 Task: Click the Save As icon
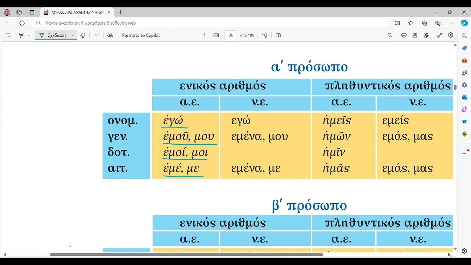(x=426, y=35)
